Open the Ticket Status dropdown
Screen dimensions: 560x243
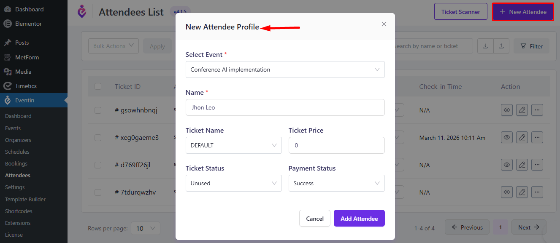pyautogui.click(x=233, y=183)
